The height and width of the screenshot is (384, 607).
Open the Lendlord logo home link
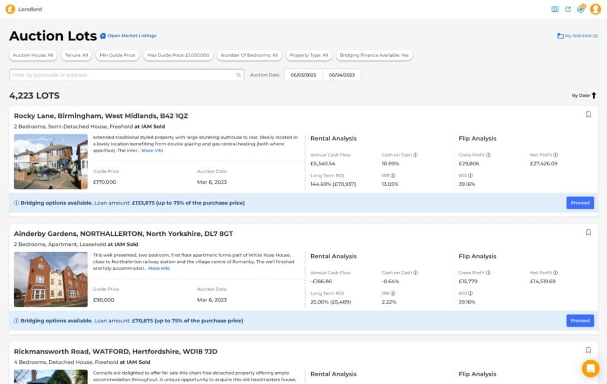coord(24,9)
